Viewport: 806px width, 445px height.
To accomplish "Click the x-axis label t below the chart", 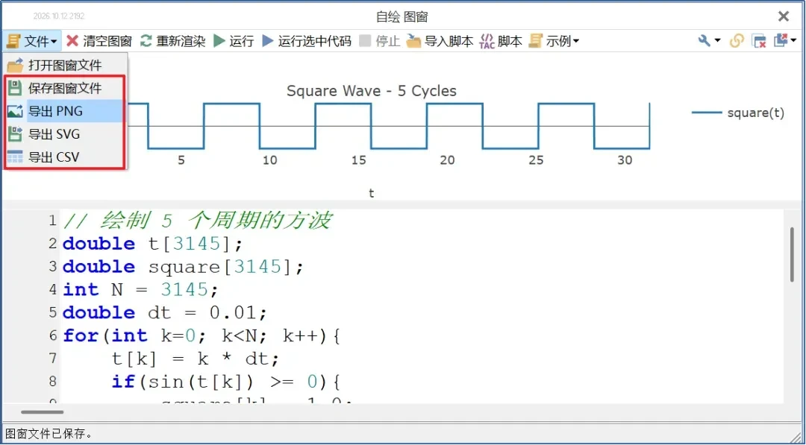I will 371,194.
